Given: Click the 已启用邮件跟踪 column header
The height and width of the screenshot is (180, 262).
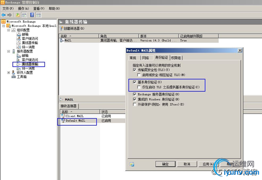Looking at the screenshot, I should pyautogui.click(x=199, y=36).
